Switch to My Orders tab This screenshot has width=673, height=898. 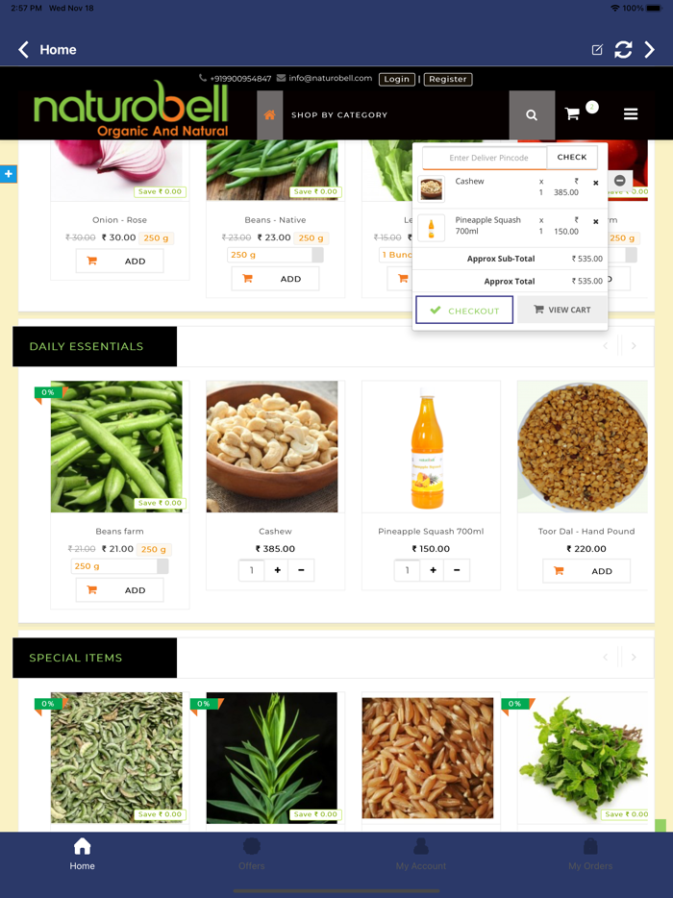click(590, 854)
